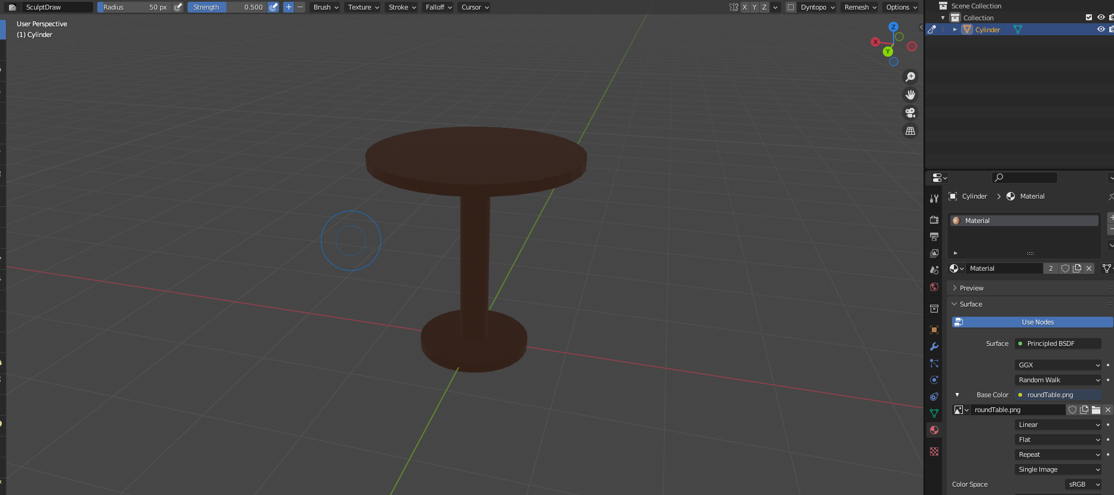Viewport: 1114px width, 495px height.
Task: Open the Cursor dropdown
Action: [475, 7]
